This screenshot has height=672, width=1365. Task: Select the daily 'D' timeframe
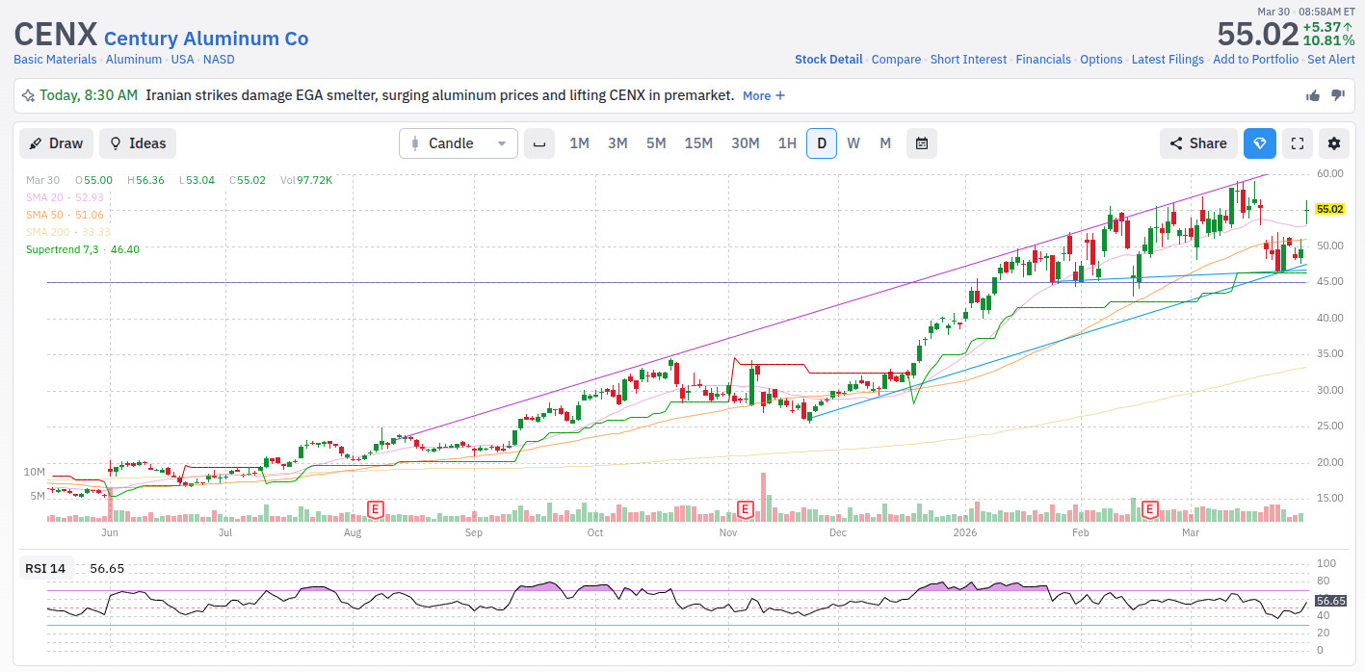coord(822,143)
